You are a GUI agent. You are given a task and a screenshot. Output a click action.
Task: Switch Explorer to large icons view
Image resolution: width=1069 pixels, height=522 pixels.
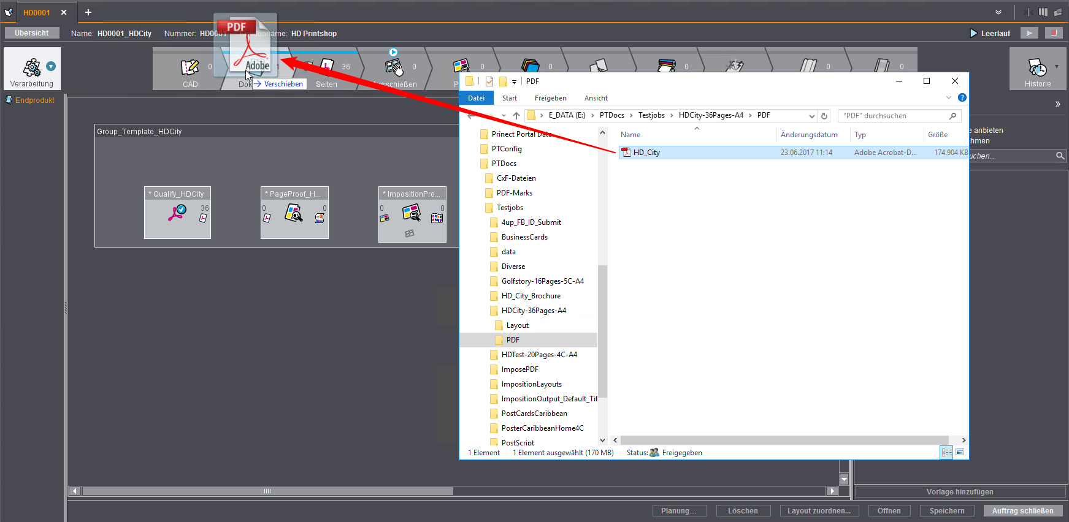[960, 452]
